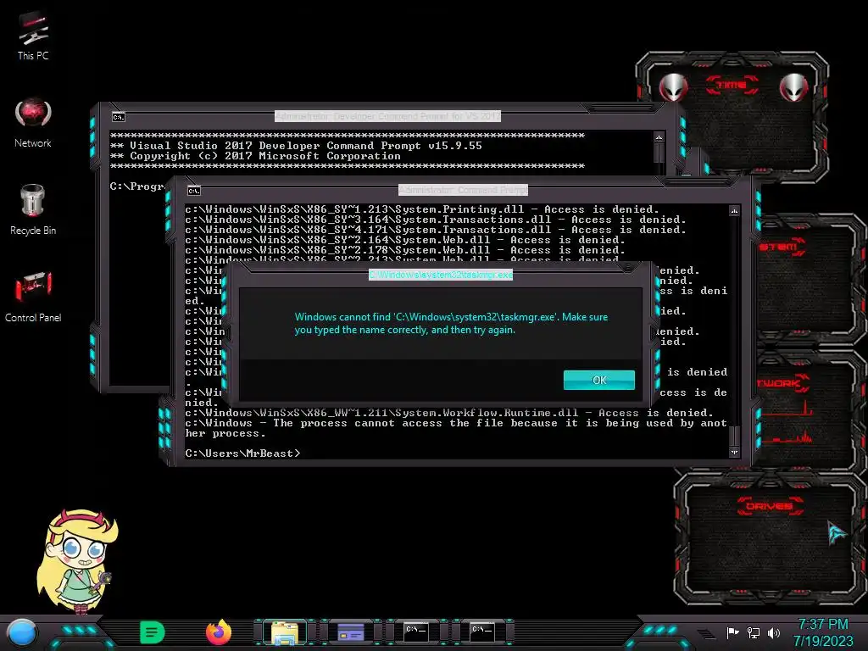Open the Action Center flag tray icon
The image size is (868, 651).
coord(732,632)
